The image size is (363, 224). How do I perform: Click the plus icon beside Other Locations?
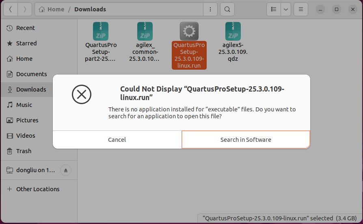(x=9, y=189)
